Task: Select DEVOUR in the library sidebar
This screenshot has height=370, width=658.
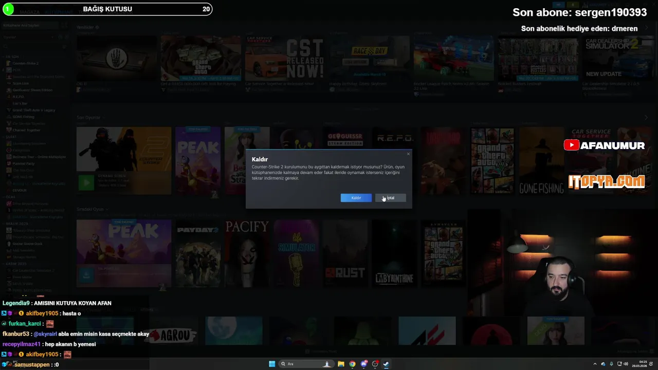Action: click(20, 190)
